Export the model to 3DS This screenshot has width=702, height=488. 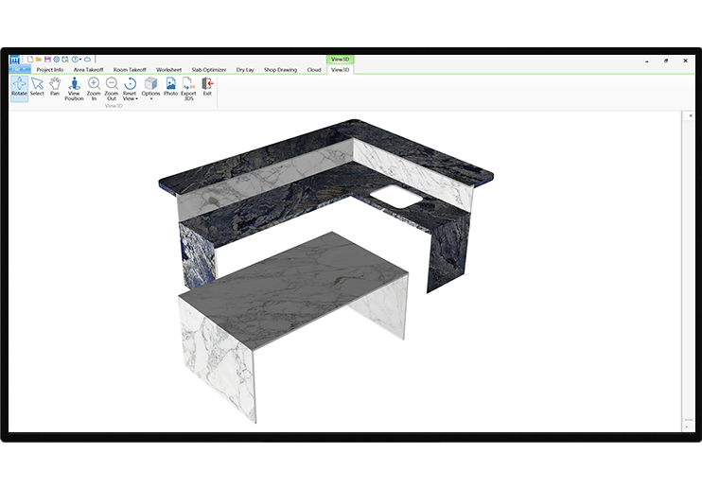coord(188,89)
